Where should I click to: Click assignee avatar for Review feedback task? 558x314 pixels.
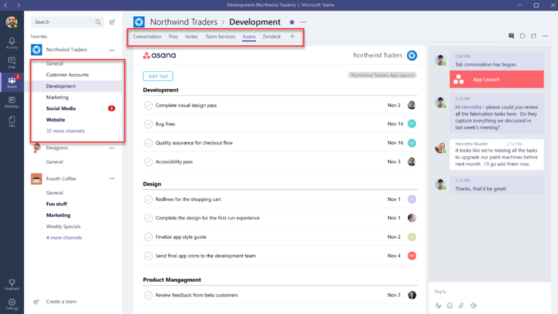(412, 295)
